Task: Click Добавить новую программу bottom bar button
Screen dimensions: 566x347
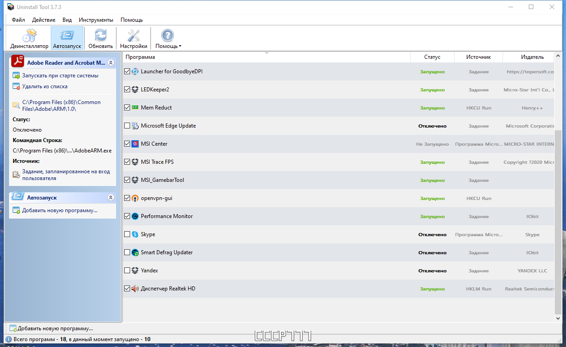Action: tap(51, 328)
